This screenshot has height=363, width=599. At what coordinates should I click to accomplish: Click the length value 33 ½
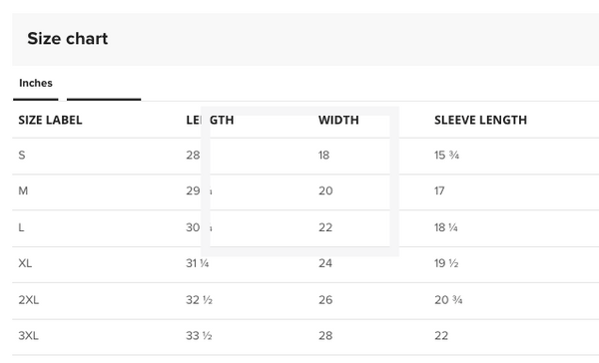tap(199, 336)
